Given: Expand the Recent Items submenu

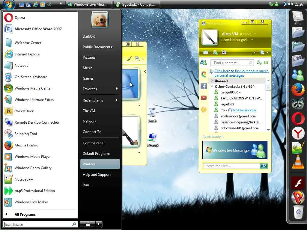Looking at the screenshot, I should point(117,100).
